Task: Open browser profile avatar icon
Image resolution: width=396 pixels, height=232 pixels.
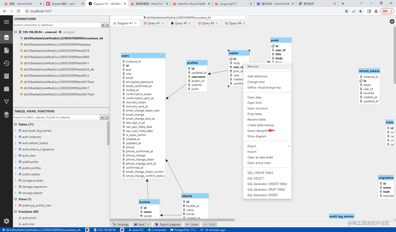Action: [x=376, y=11]
